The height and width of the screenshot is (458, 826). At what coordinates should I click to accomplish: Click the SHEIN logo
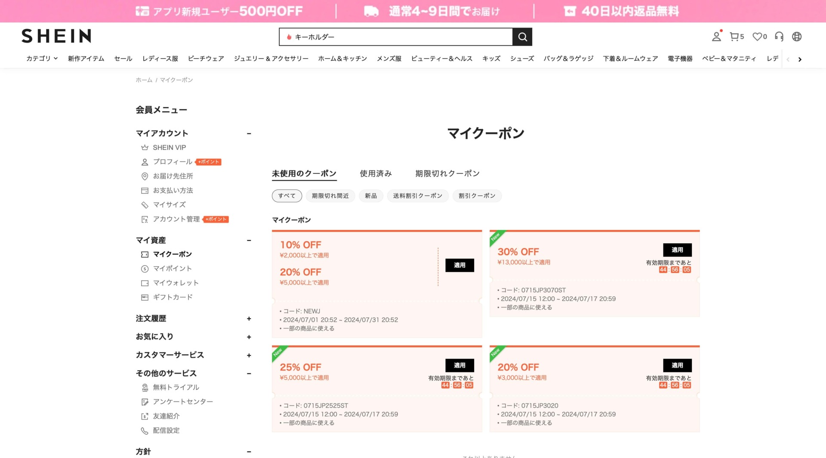56,36
